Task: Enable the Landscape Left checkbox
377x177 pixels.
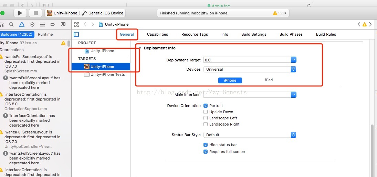Action: coord(206,118)
